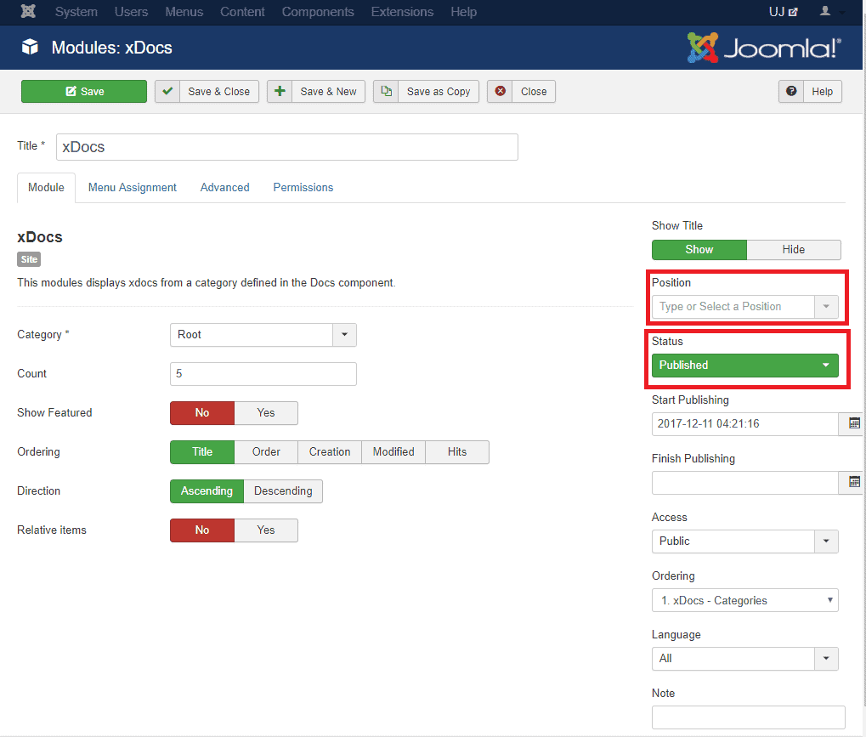Screen dimensions: 866x737
Task: Open the Extensions menu in top bar
Action: 402,12
